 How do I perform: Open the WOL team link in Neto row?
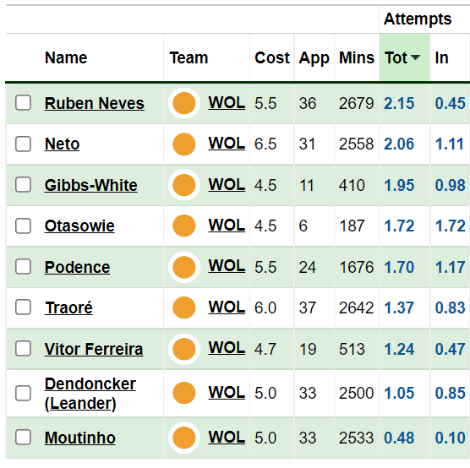[227, 144]
